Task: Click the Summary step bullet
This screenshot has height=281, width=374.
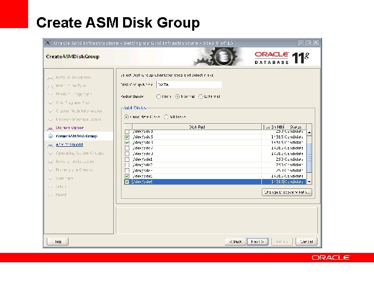Action: 50,178
